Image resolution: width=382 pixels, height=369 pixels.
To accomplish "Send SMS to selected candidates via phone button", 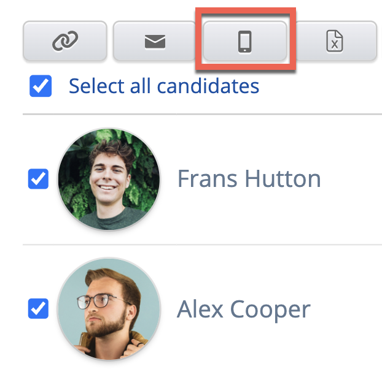I will point(245,41).
